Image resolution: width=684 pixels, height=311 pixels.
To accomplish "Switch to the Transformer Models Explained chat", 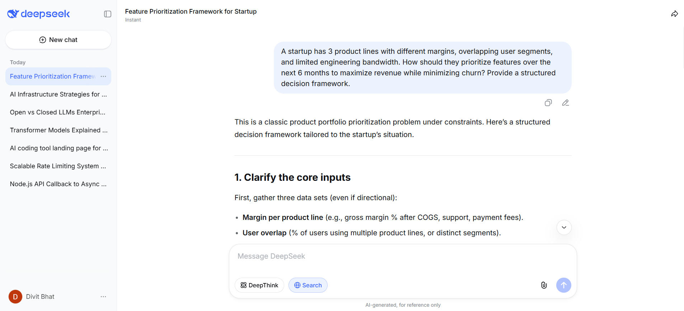I will click(x=58, y=130).
